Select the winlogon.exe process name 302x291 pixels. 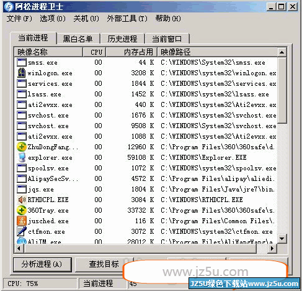(x=50, y=73)
